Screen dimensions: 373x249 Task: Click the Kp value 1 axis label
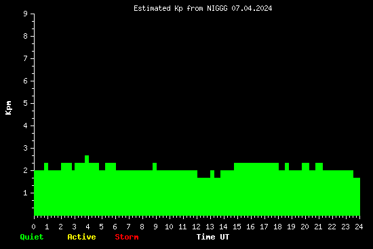(x=26, y=193)
